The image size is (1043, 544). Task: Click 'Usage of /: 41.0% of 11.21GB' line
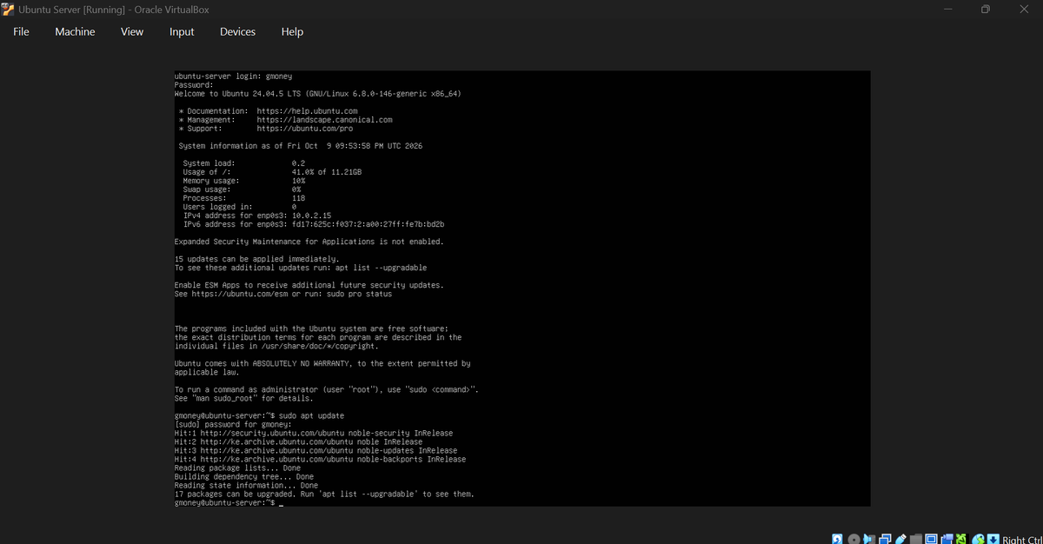point(272,172)
